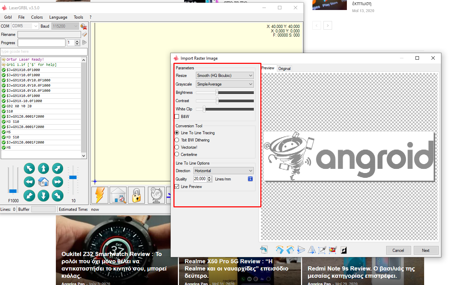This screenshot has height=285, width=450.
Task: Click the F1000 jog speed slider handle
Action: coord(13,191)
